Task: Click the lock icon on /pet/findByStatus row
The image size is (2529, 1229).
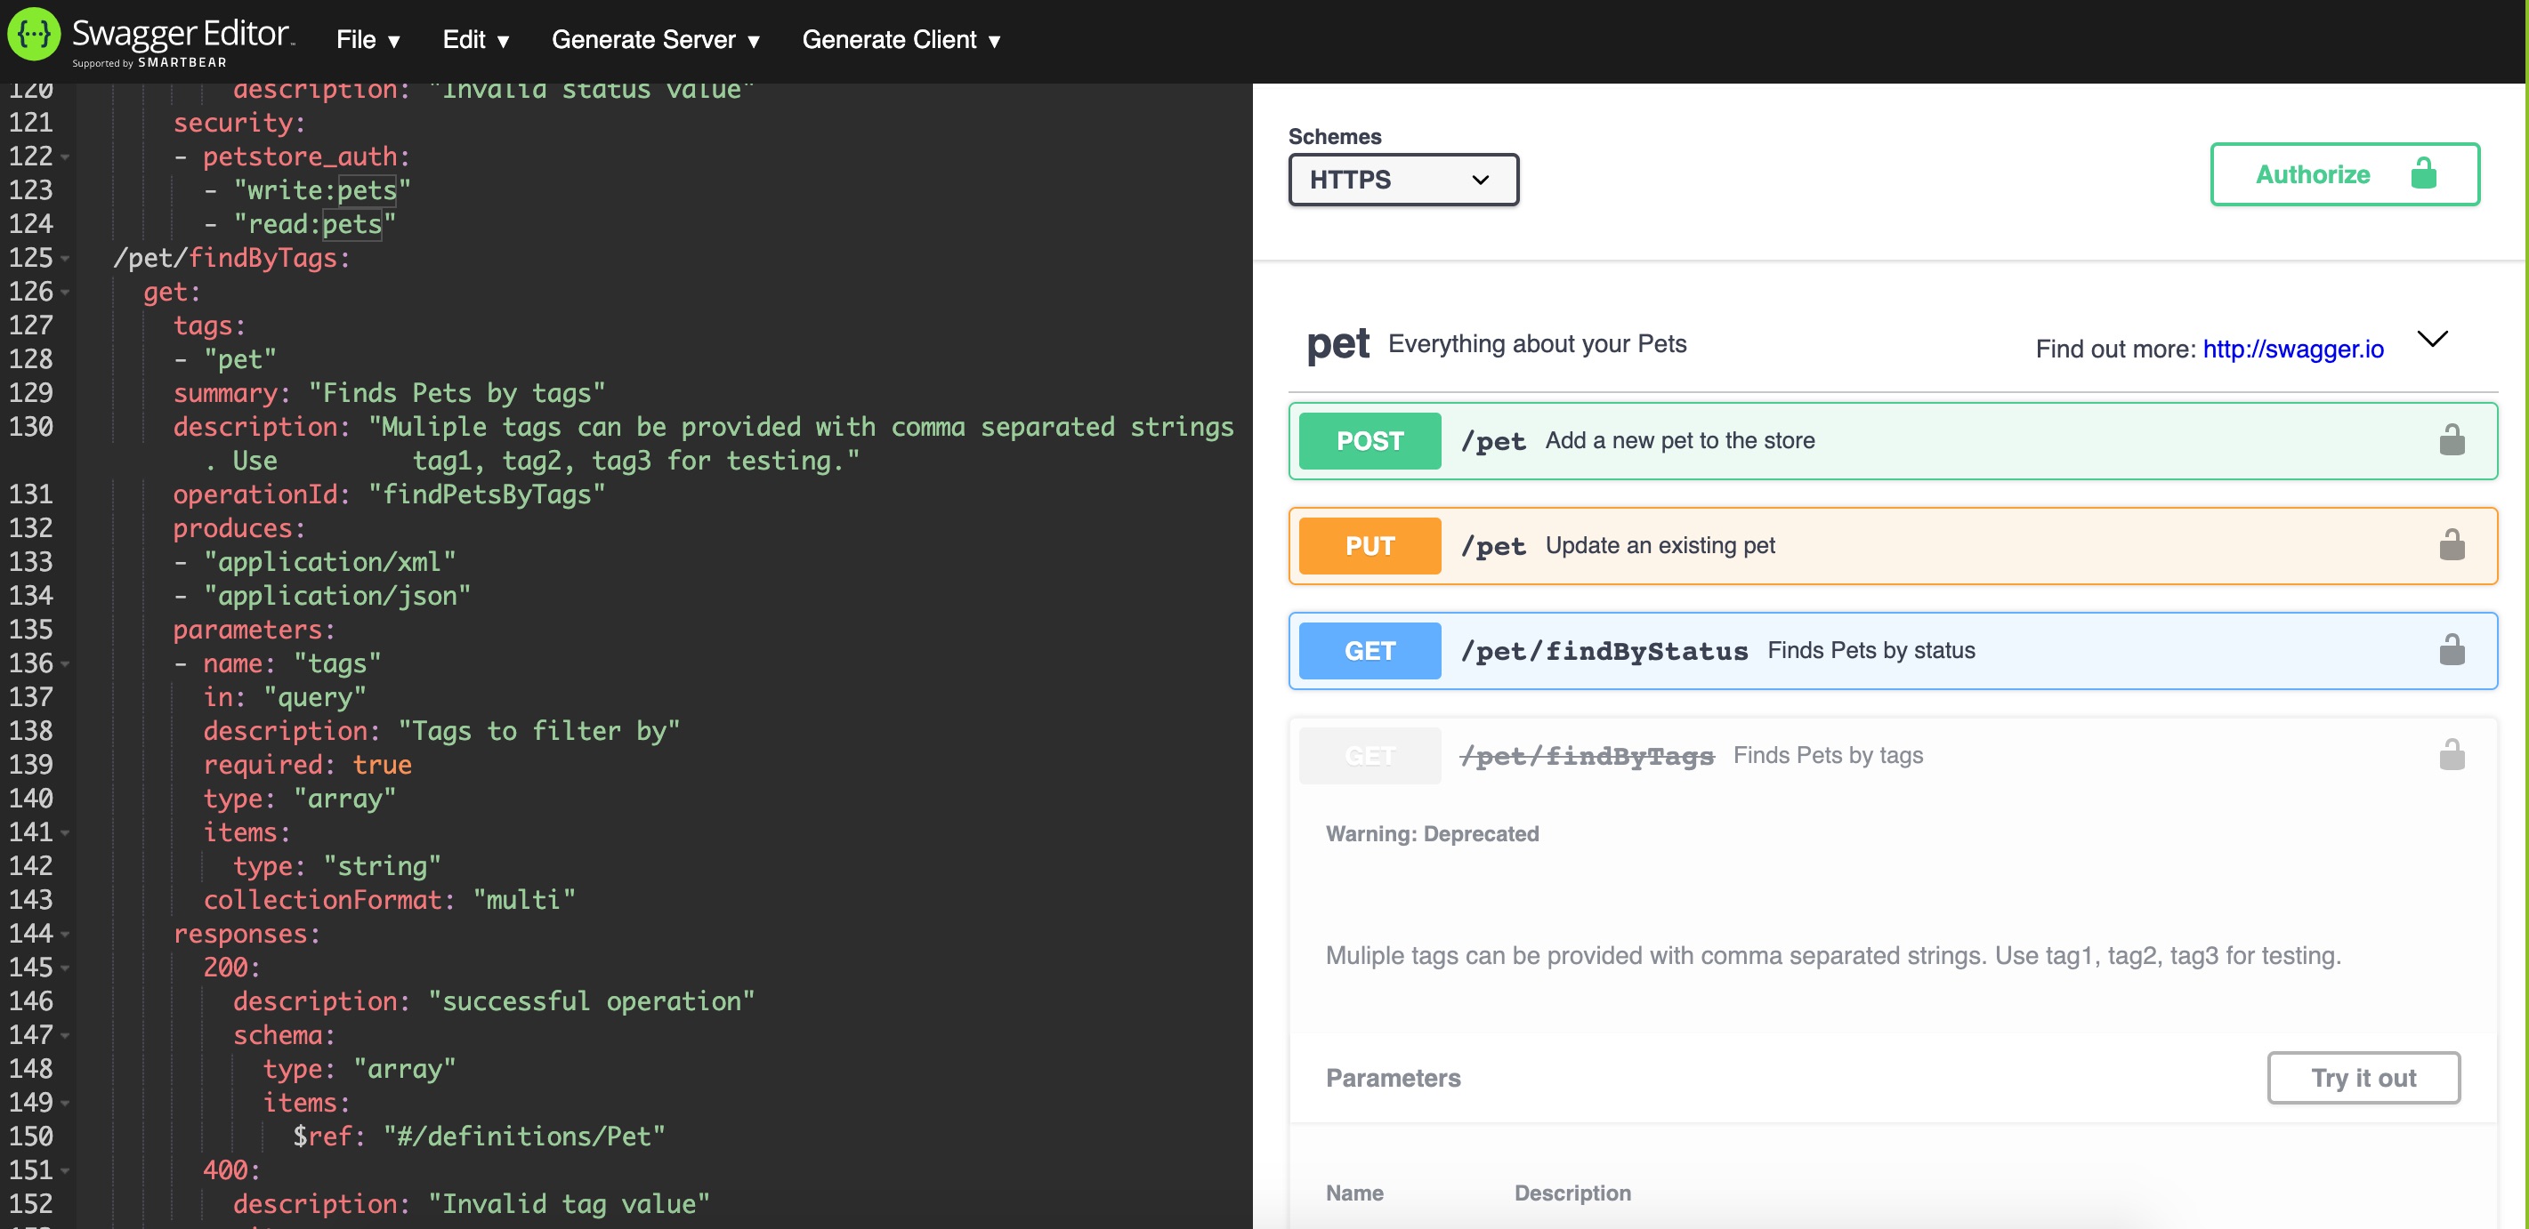Action: point(2452,649)
